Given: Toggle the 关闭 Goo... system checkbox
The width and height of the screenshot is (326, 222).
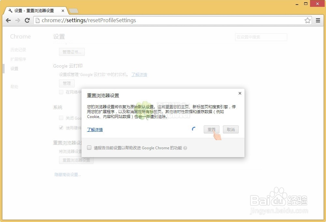Looking at the screenshot, I should point(61,118).
